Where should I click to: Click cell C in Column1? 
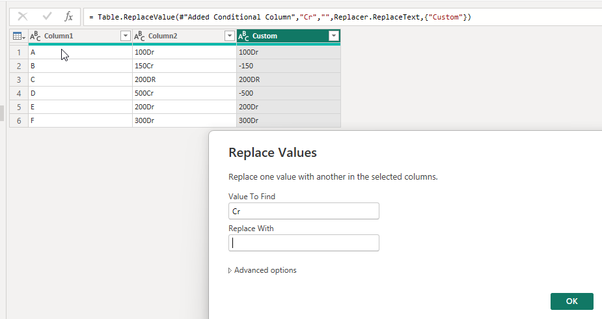coord(80,79)
